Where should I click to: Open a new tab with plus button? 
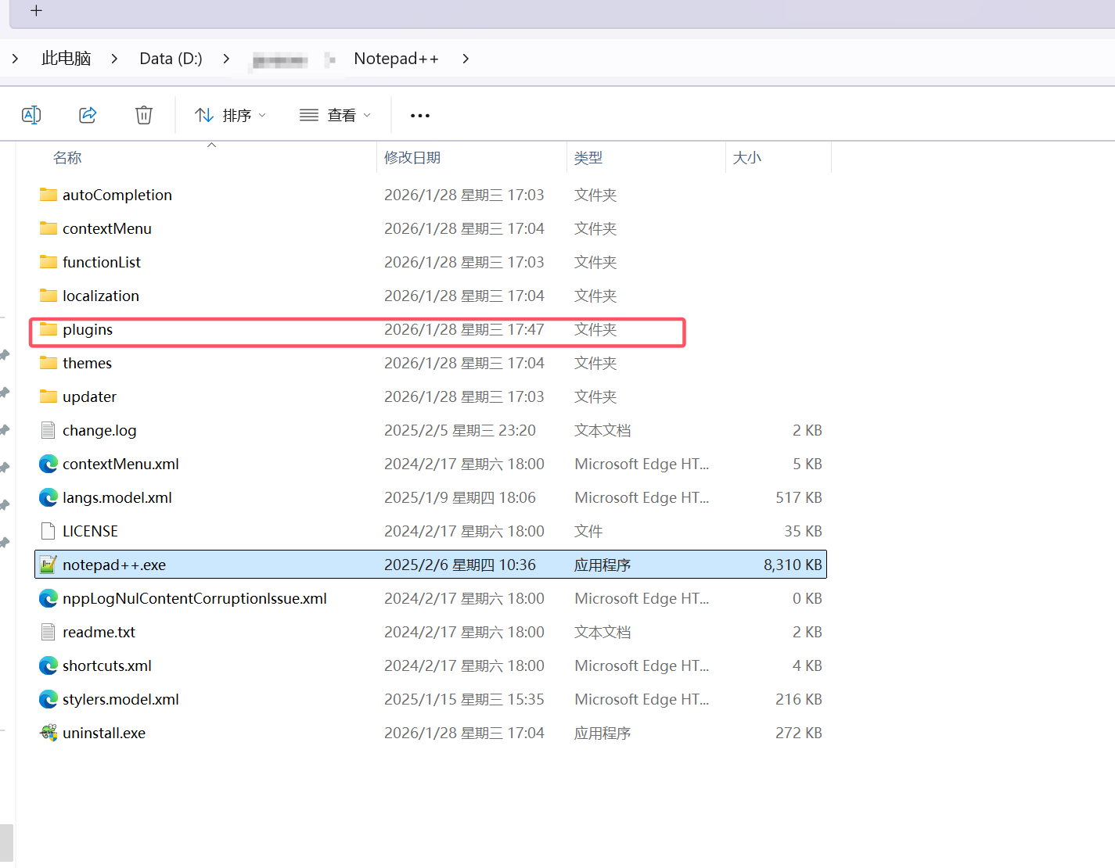pos(36,11)
